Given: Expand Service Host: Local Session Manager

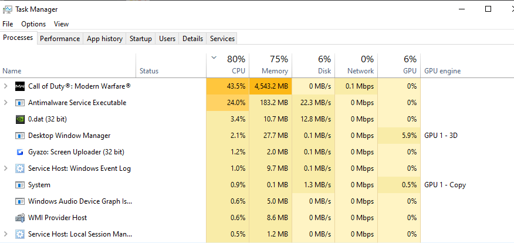Looking at the screenshot, I should (6, 234).
